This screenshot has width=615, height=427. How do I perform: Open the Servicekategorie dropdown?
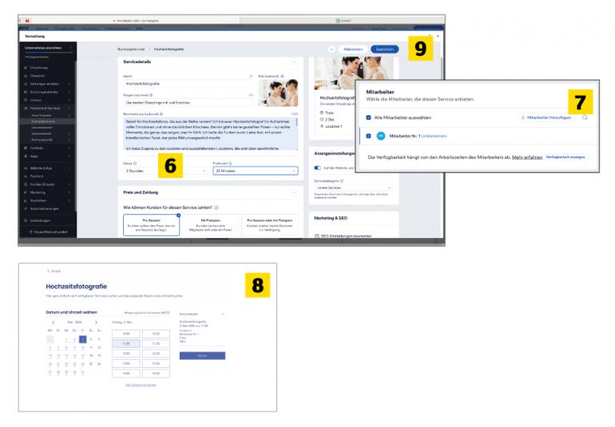pyautogui.click(x=353, y=188)
